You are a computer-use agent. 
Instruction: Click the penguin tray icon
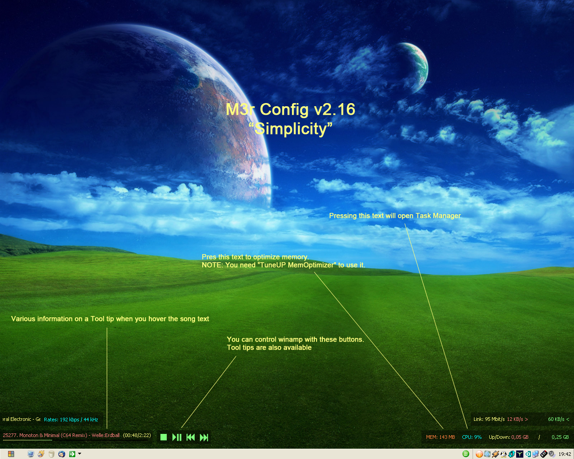coord(504,454)
